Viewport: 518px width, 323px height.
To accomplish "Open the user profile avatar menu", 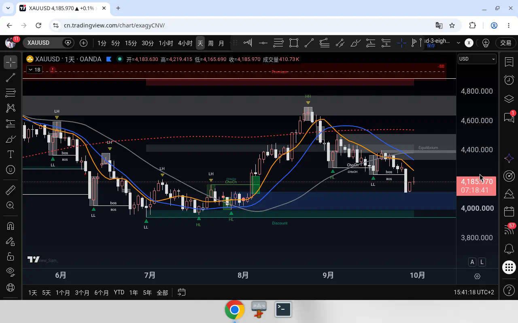I will click(x=11, y=42).
